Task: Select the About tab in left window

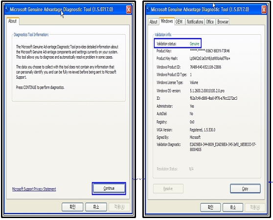Action: pos(12,21)
